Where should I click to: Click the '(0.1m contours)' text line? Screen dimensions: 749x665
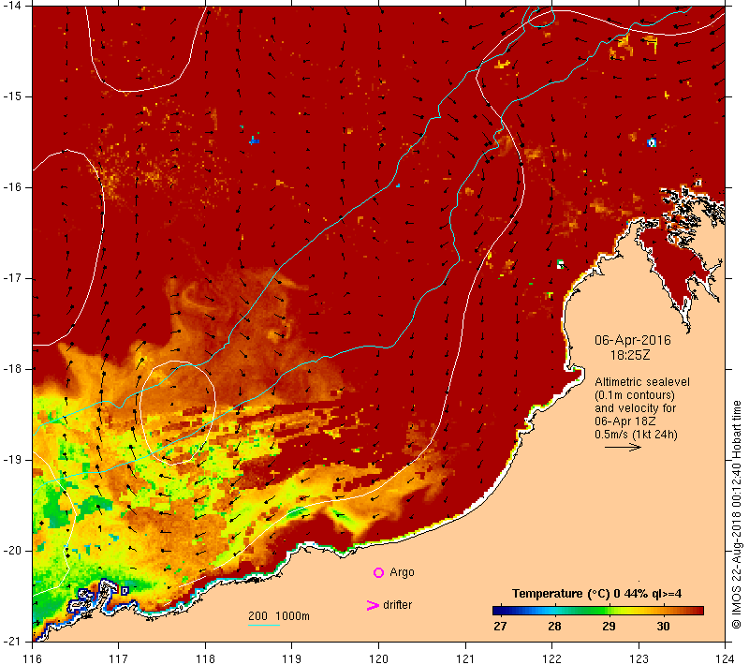pyautogui.click(x=635, y=395)
